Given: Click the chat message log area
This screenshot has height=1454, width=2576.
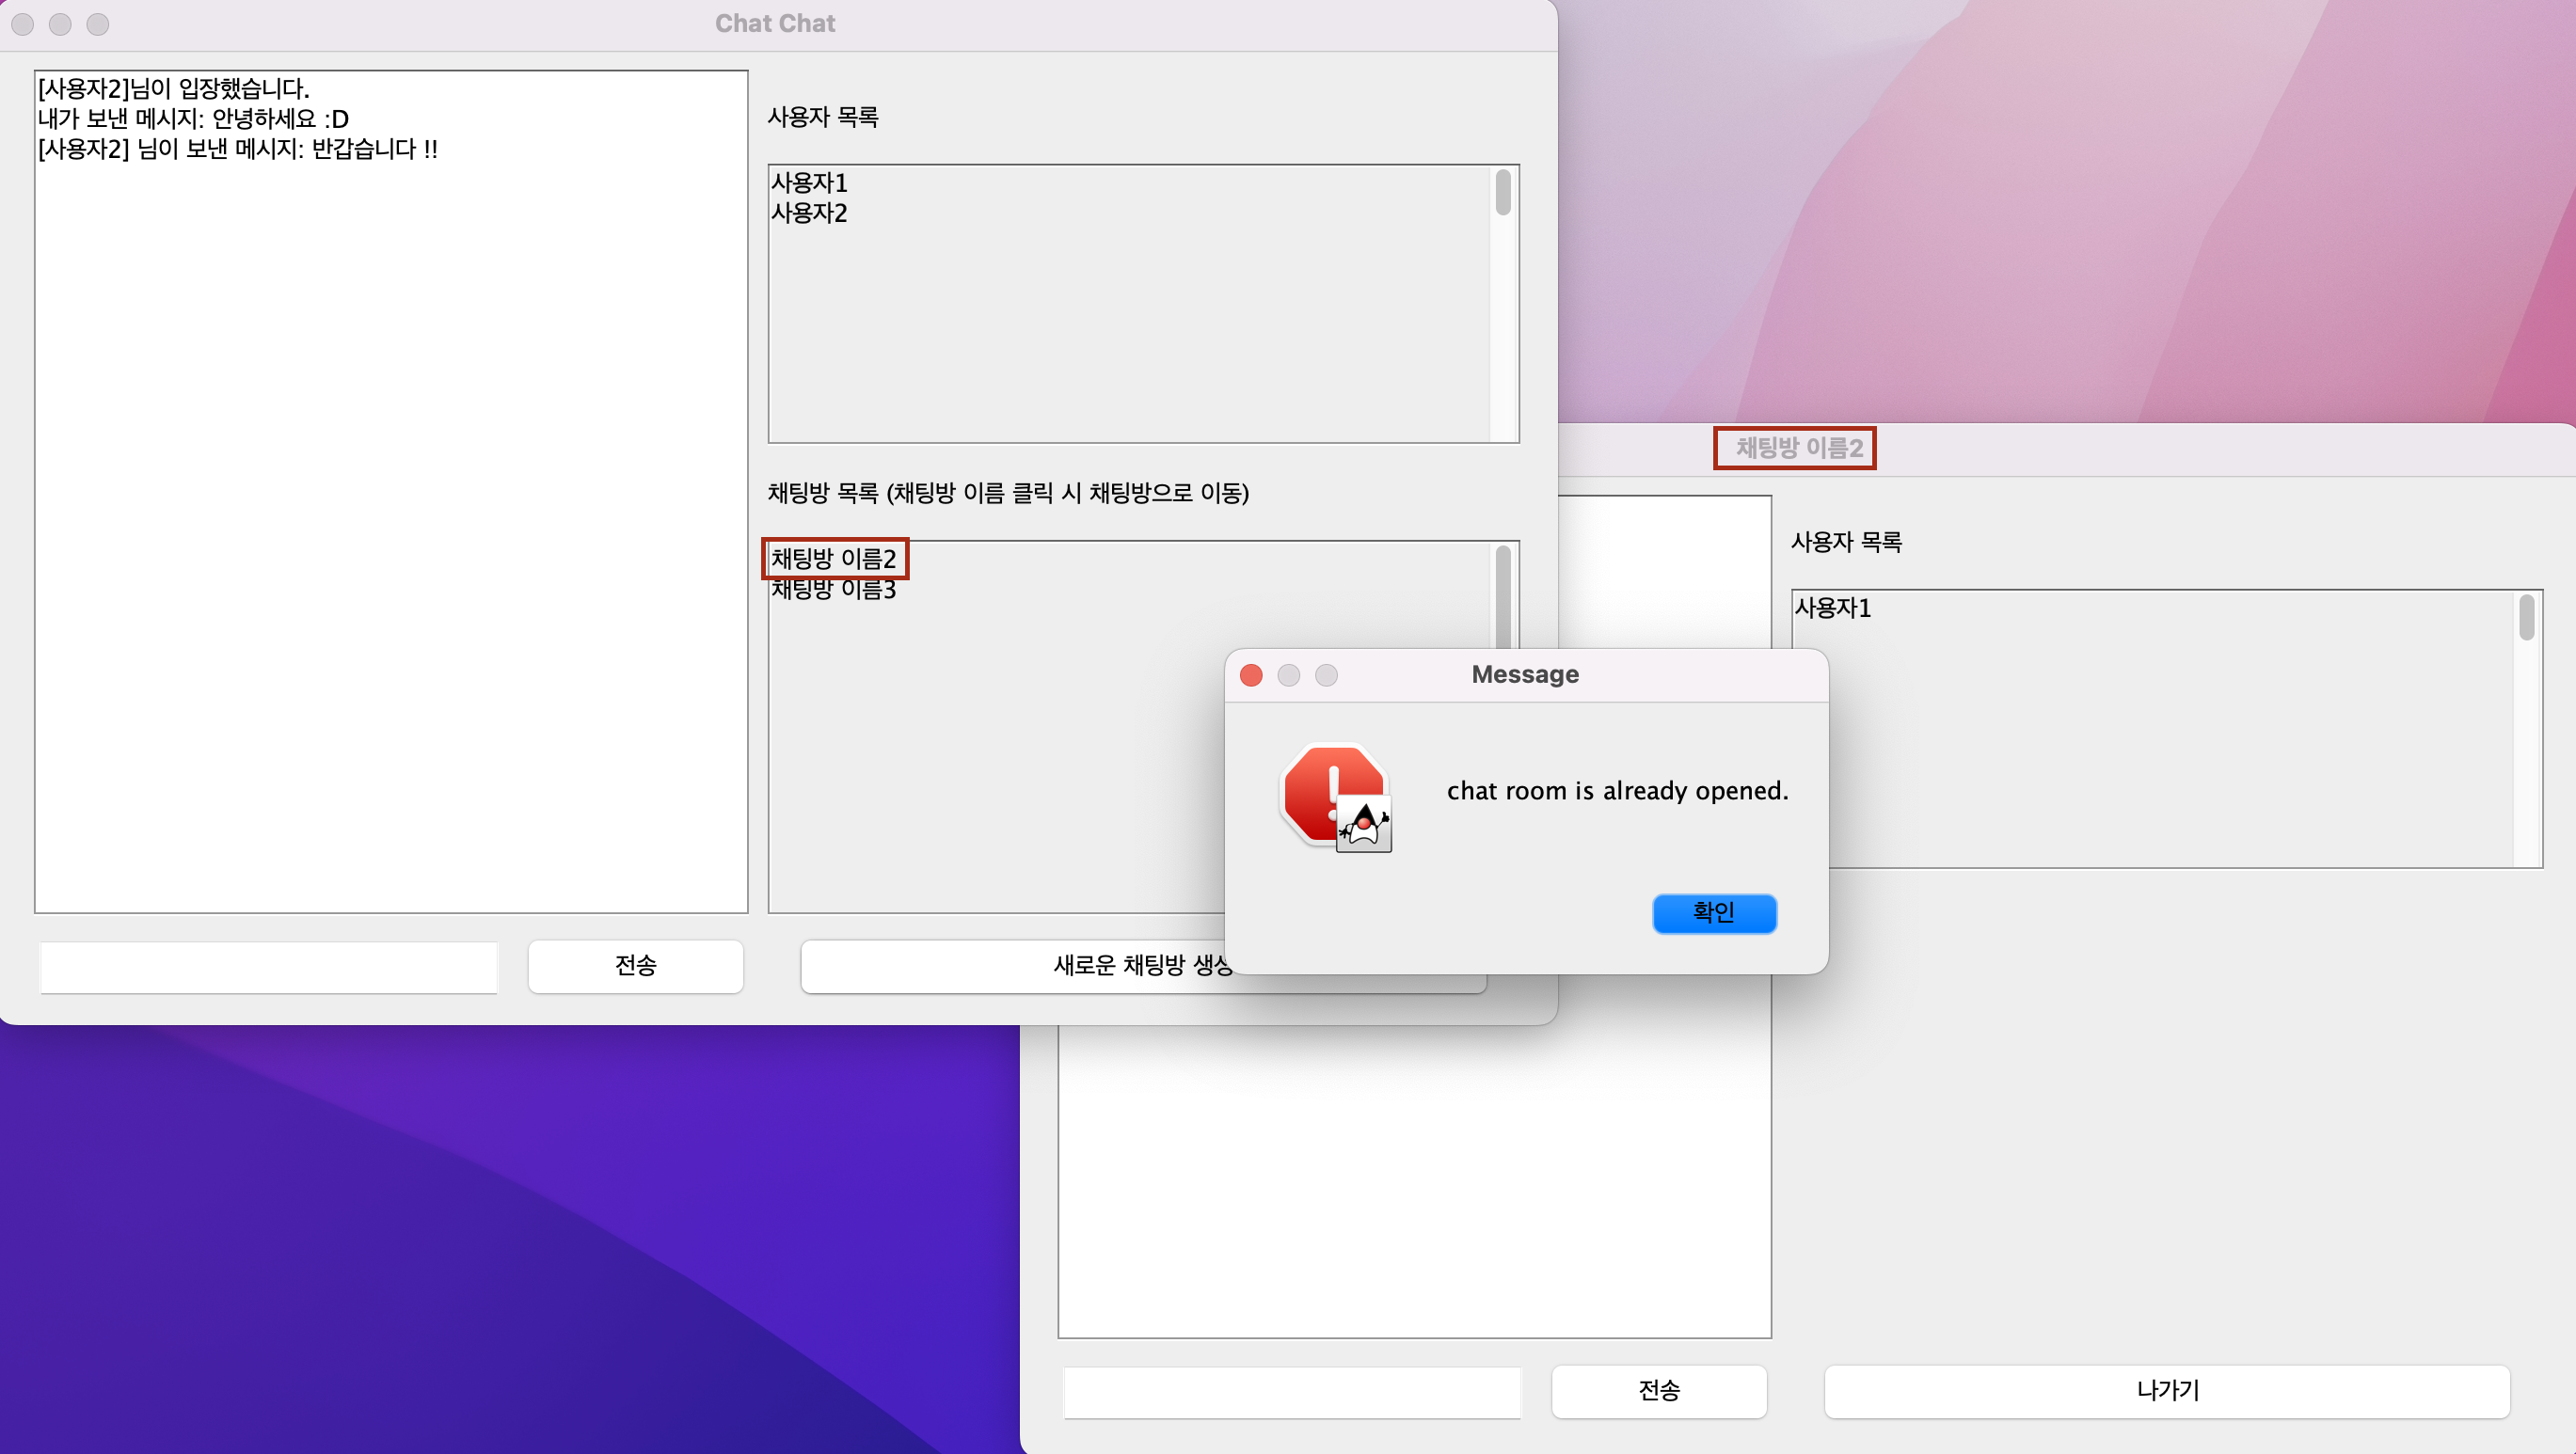Looking at the screenshot, I should 390,499.
